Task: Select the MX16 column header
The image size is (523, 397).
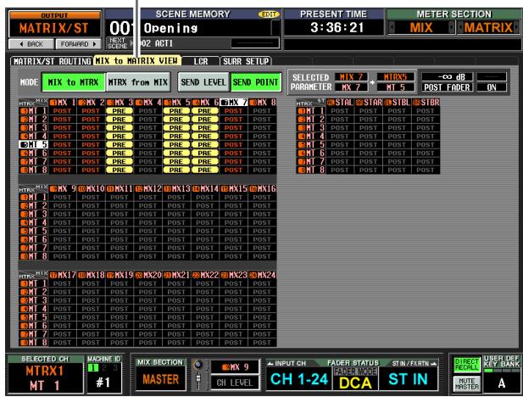Action: click(x=262, y=188)
